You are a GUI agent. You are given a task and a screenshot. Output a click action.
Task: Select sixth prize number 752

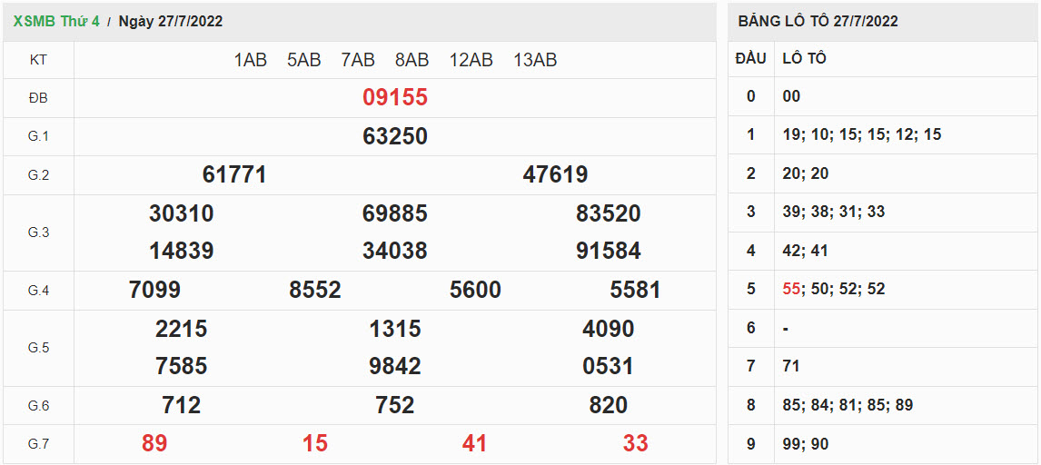[x=394, y=405]
